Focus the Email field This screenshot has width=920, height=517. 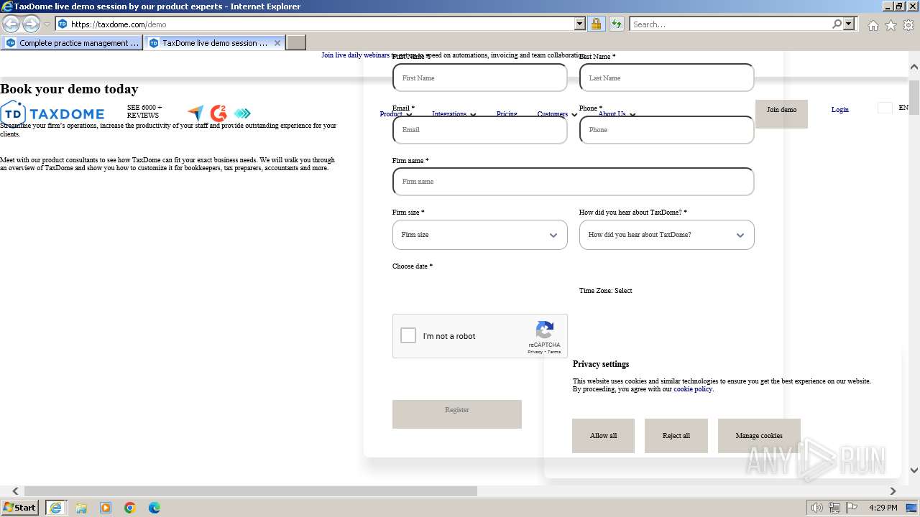[480, 130]
